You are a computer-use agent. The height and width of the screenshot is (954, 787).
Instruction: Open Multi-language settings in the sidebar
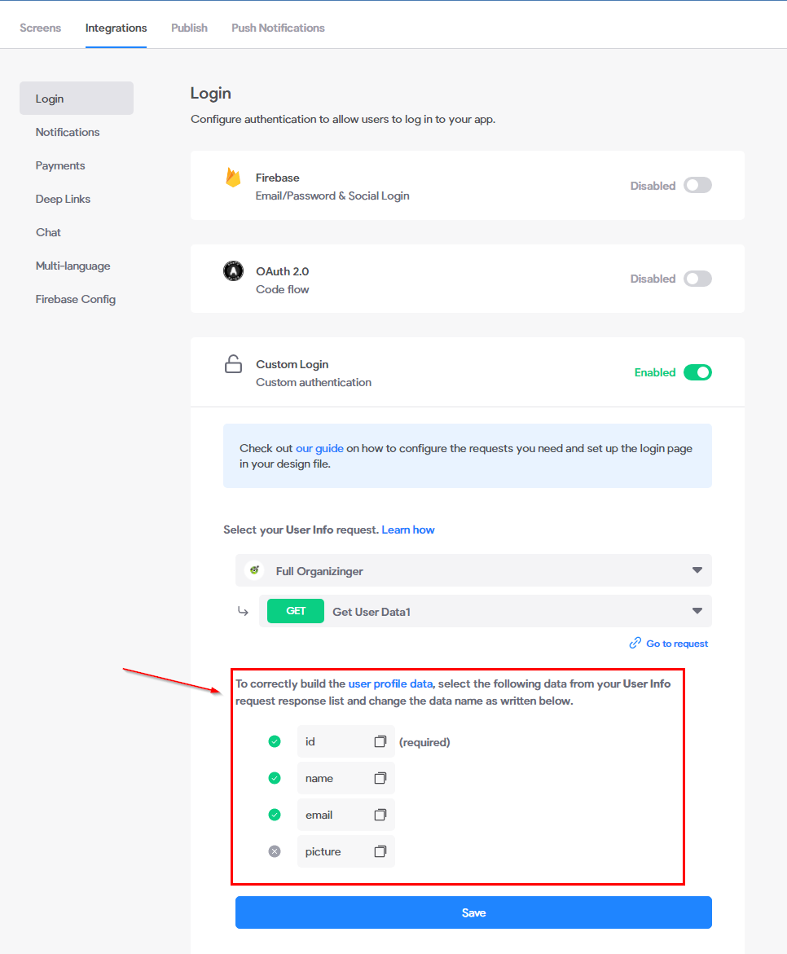pyautogui.click(x=73, y=266)
